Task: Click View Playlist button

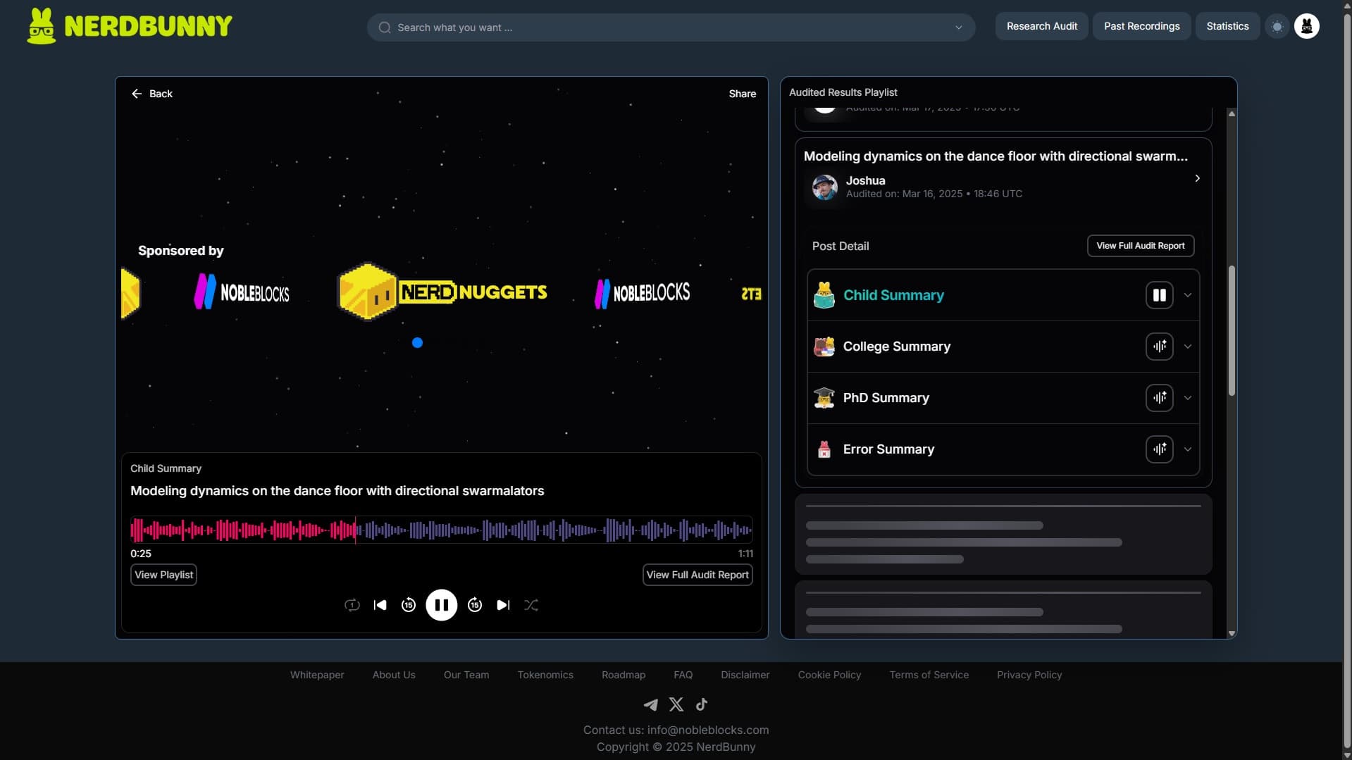Action: [163, 575]
